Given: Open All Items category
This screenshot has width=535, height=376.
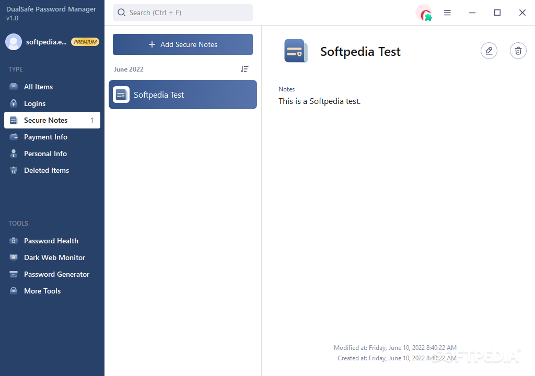Looking at the screenshot, I should (x=52, y=87).
